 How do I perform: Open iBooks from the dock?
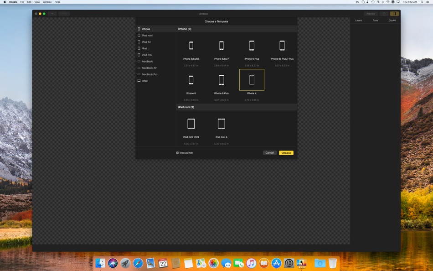click(264, 263)
